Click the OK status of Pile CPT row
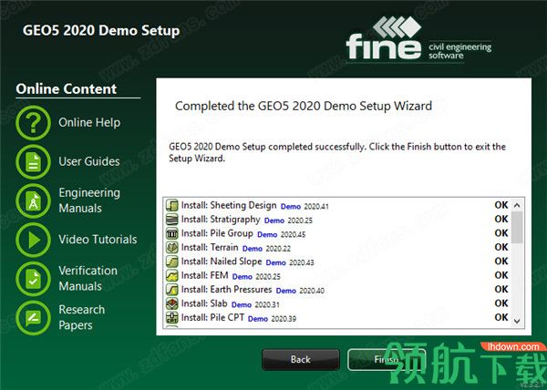 (x=501, y=317)
